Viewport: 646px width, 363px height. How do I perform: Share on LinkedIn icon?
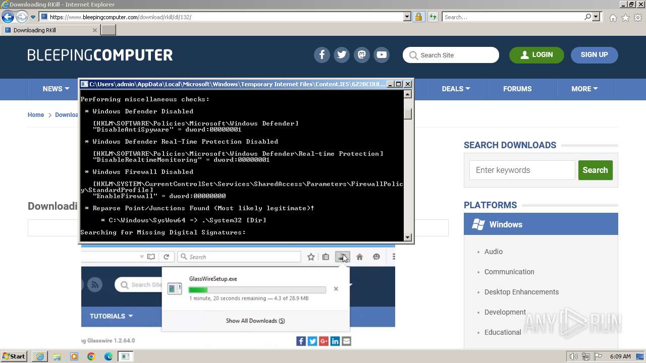tap(335, 341)
